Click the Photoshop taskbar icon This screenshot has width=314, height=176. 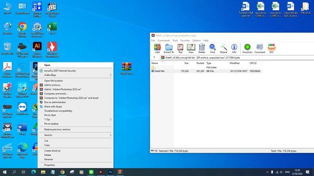coord(110,172)
